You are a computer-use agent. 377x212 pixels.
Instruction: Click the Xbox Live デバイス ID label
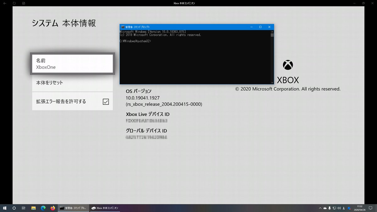click(x=148, y=114)
